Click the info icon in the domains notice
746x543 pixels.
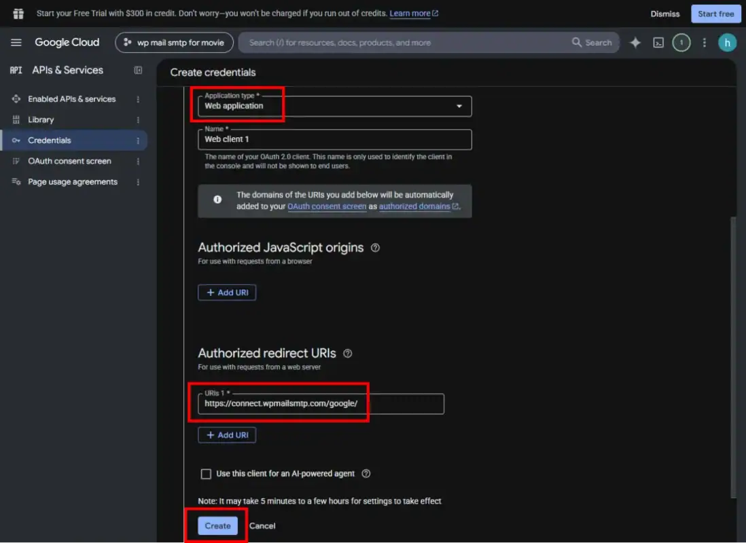pyautogui.click(x=217, y=200)
